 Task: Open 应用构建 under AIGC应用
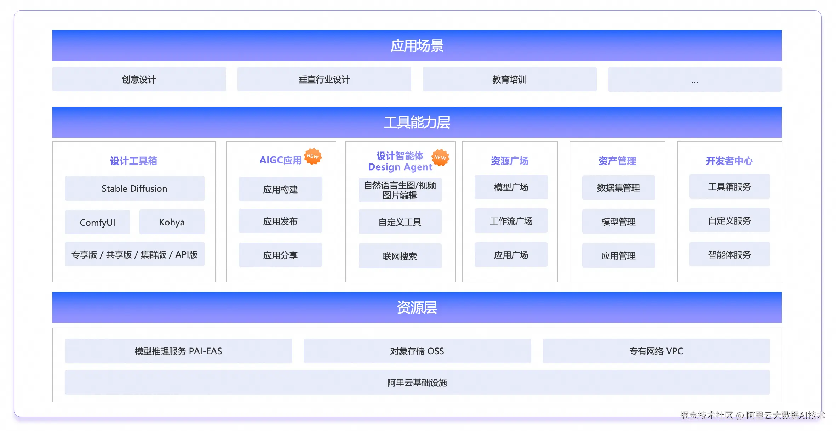pyautogui.click(x=280, y=189)
